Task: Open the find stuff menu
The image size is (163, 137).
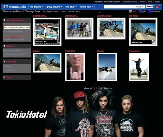Action: click(x=71, y=7)
